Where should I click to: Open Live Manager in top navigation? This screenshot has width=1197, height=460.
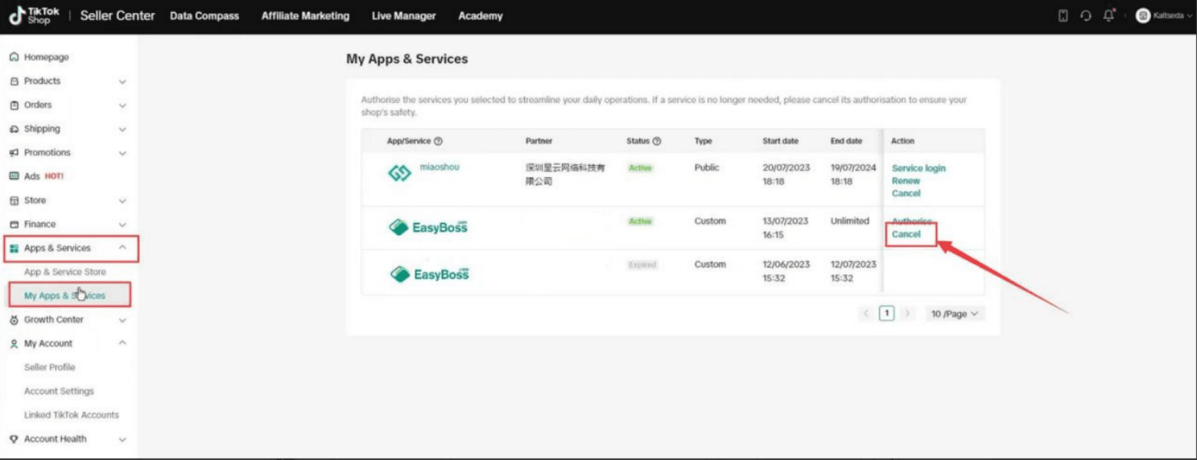tap(404, 16)
